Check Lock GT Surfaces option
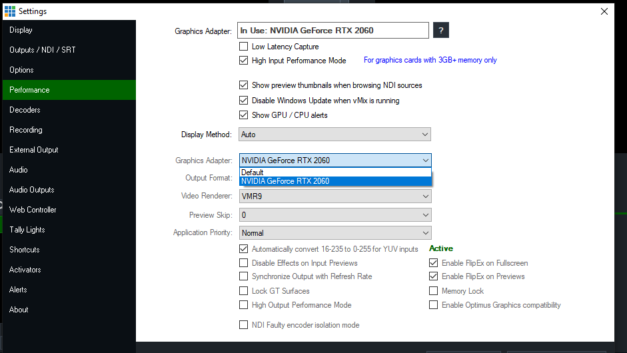Viewport: 627px width, 353px height. 243,290
